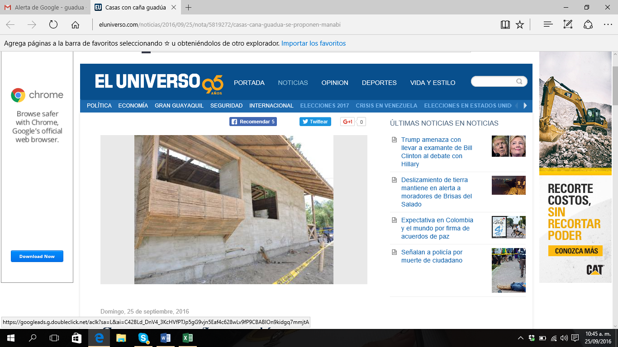618x347 pixels.
Task: Open the DEPORTES menu section
Action: tap(379, 83)
